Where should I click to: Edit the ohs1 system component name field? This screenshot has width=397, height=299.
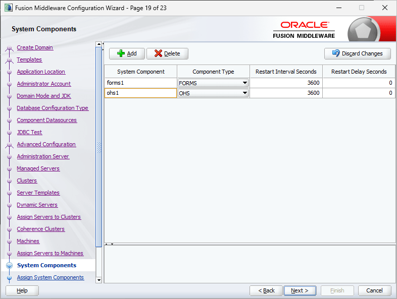click(x=141, y=93)
